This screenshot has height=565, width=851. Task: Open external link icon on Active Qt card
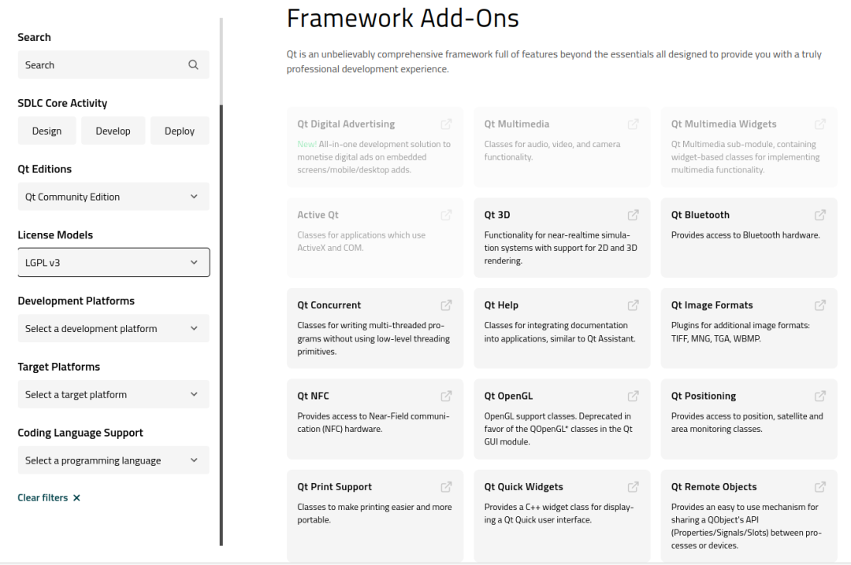[x=446, y=216]
